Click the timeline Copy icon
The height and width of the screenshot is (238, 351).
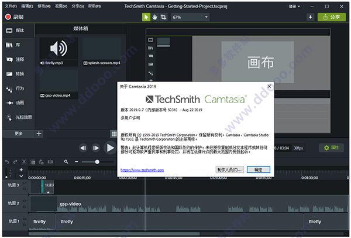click(x=33, y=162)
